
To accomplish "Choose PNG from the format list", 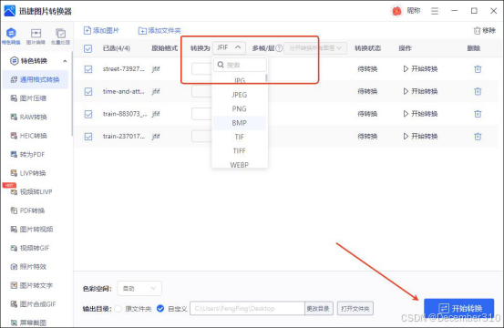I will (239, 109).
